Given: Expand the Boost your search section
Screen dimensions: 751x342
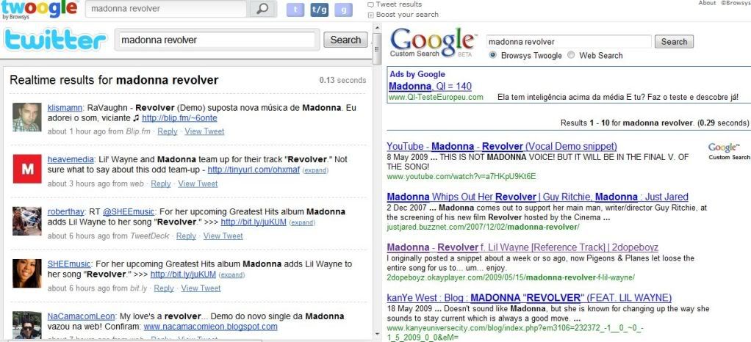Looking at the screenshot, I should (x=403, y=15).
